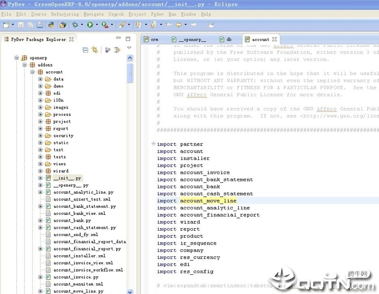Viewport: 379px width, 294px height.
Task: Expand the wizard package
Action: click(x=40, y=171)
